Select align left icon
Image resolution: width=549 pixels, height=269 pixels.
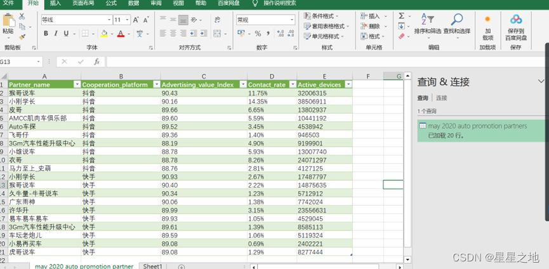tap(163, 34)
